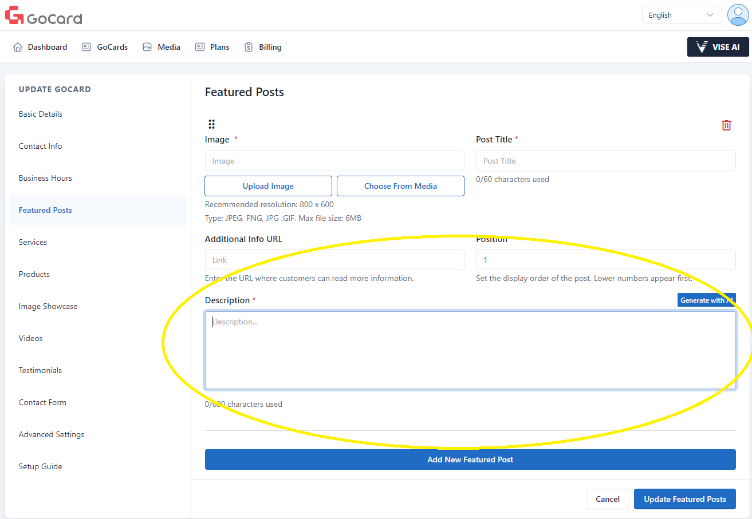Screen dimensions: 752x519
Task: Click the Media picture icon
Action: [x=147, y=47]
